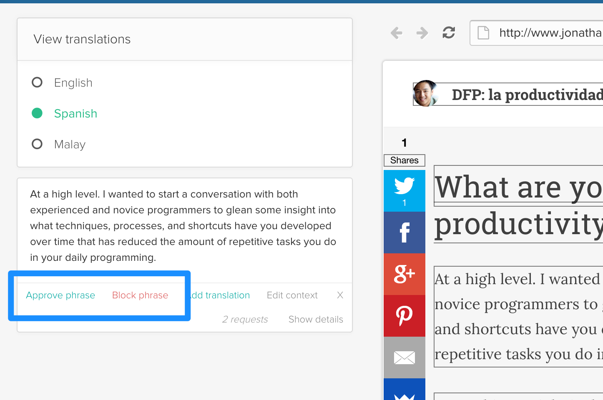Share on Facebook

coord(405,232)
